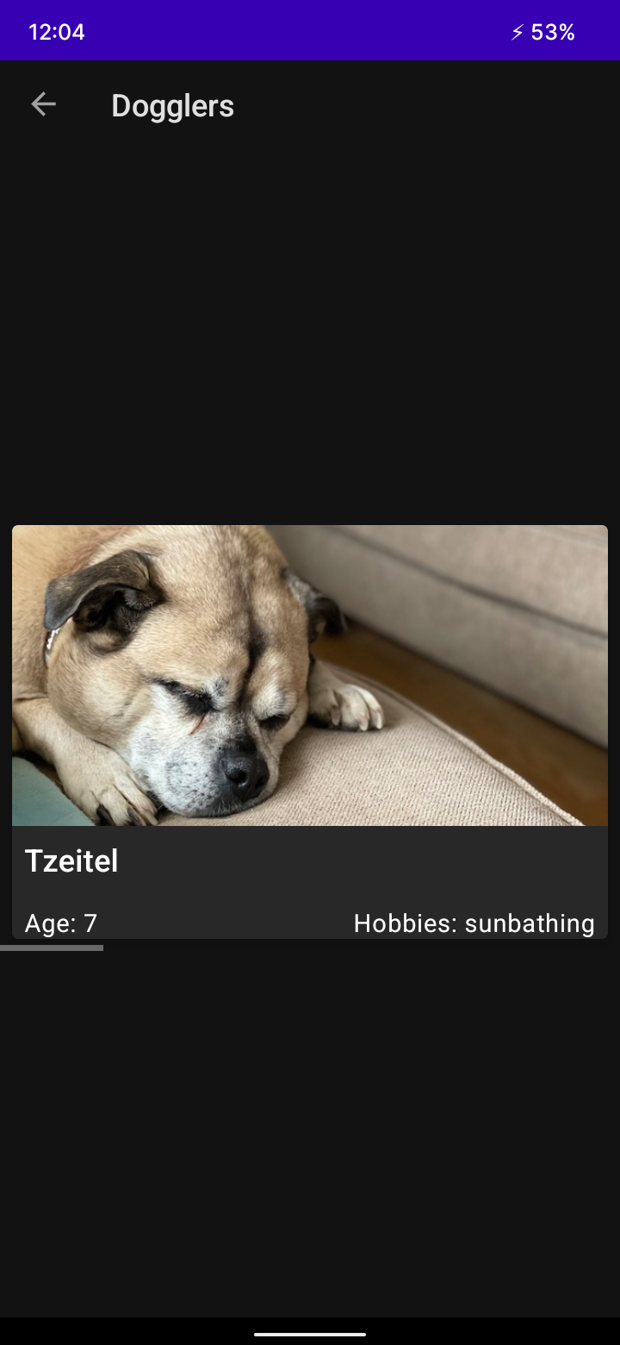Tap the gray info panel on Tzeitel's card
Viewport: 620px width, 1345px height.
[310, 882]
